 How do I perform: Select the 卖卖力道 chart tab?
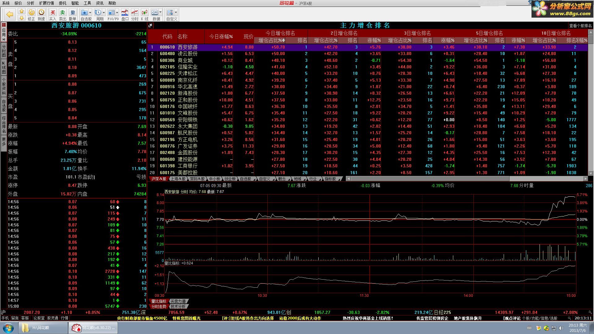(x=178, y=301)
